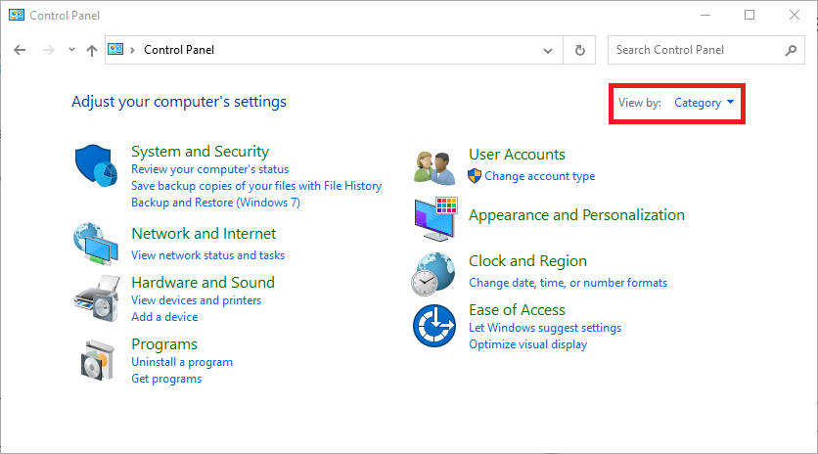
Task: Click the Control Panel title bar icon
Action: [x=17, y=15]
